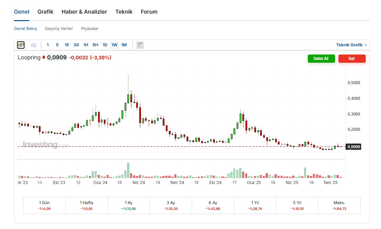Select the 3 Ay performance range
The width and height of the screenshot is (381, 229).
[x=171, y=205]
